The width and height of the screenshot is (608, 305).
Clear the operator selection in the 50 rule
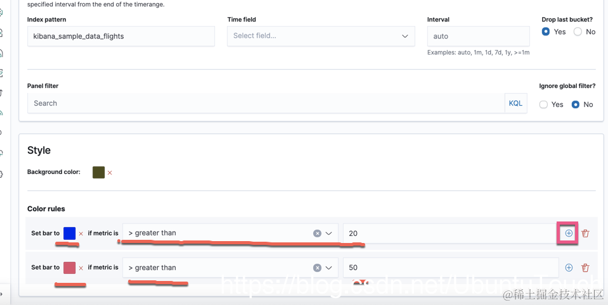pyautogui.click(x=317, y=268)
